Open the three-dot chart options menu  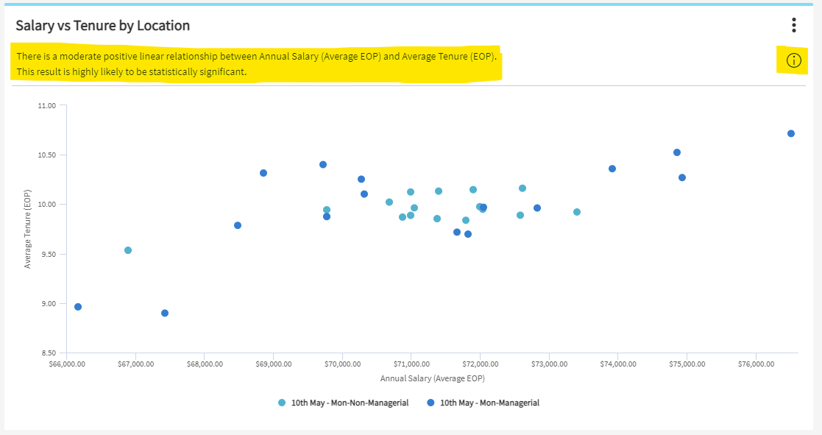793,25
